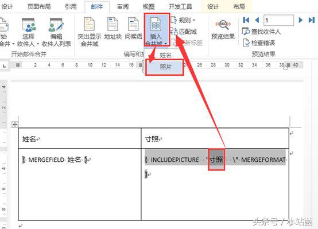
Task: Click the 匹配域 match fields button
Action: tap(184, 32)
